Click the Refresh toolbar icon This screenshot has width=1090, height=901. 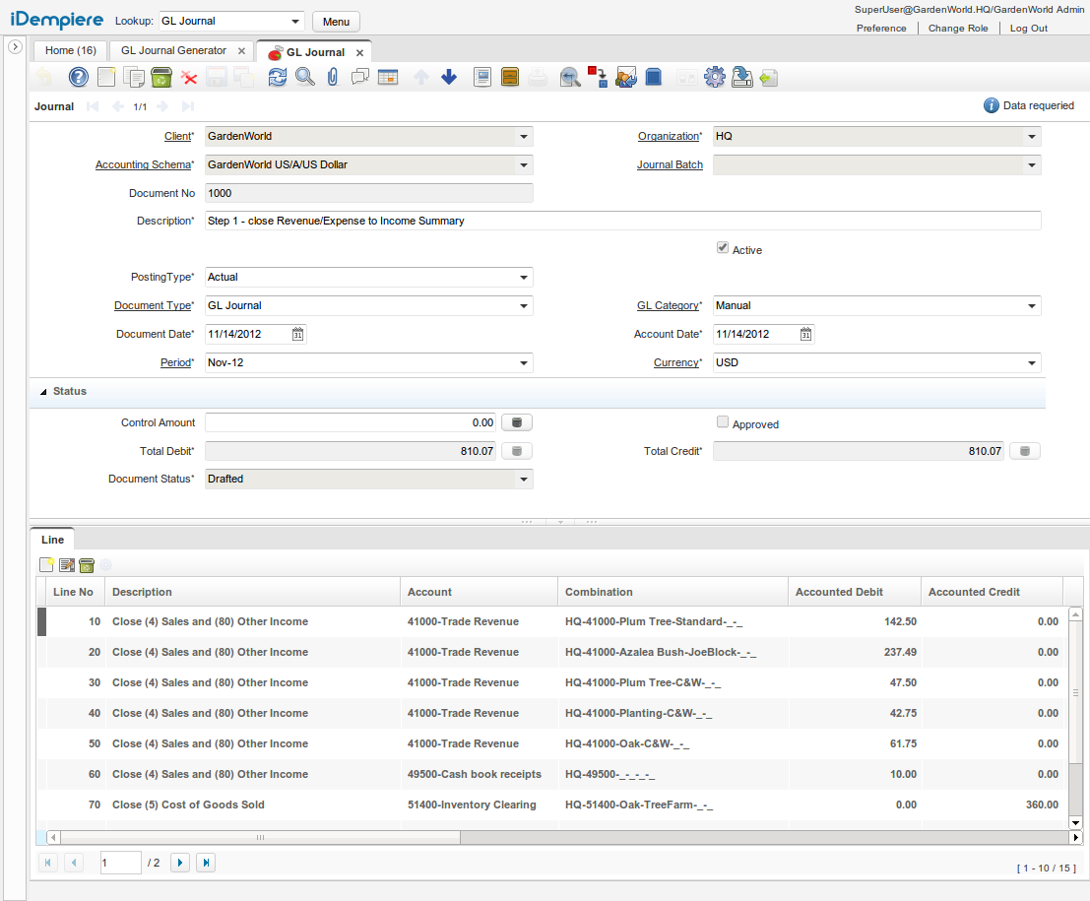click(x=278, y=77)
